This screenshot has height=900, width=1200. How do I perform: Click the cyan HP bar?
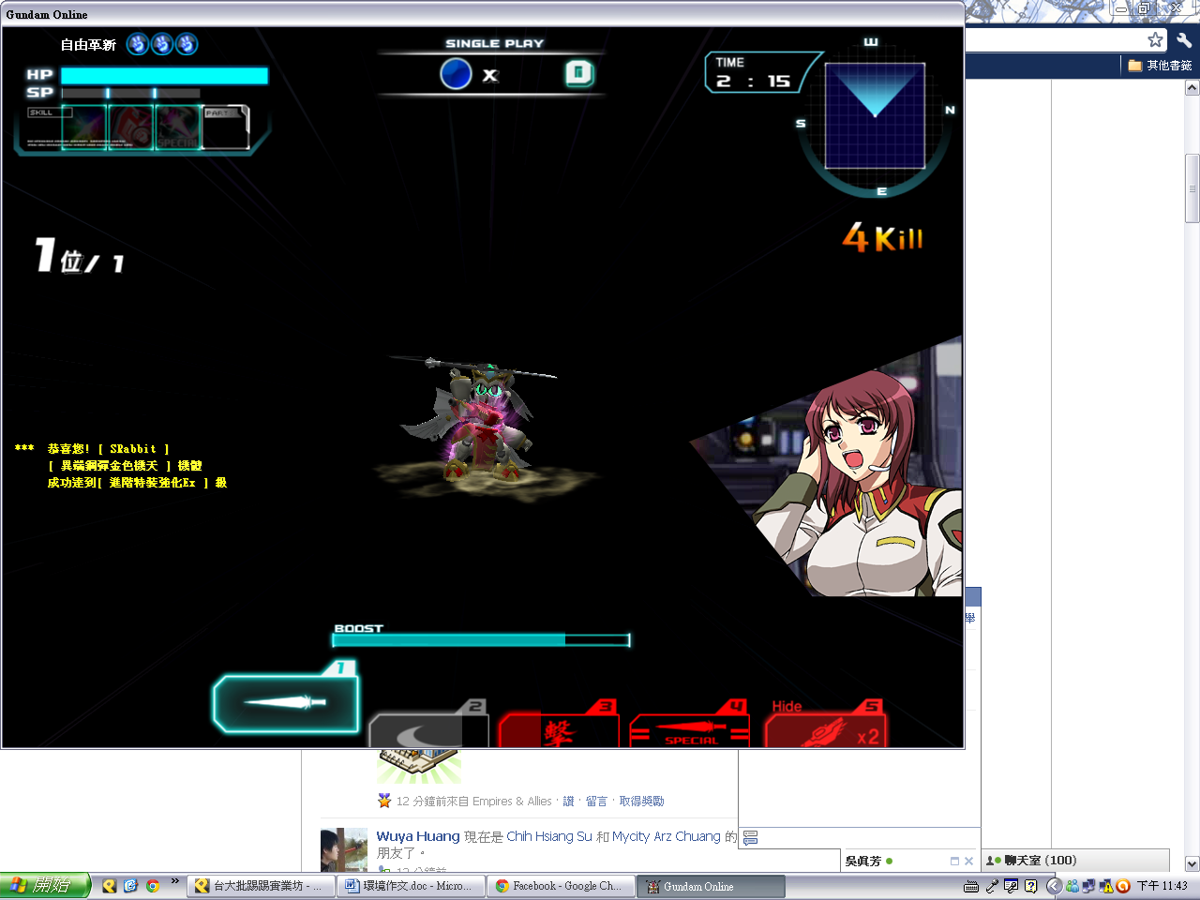point(165,75)
